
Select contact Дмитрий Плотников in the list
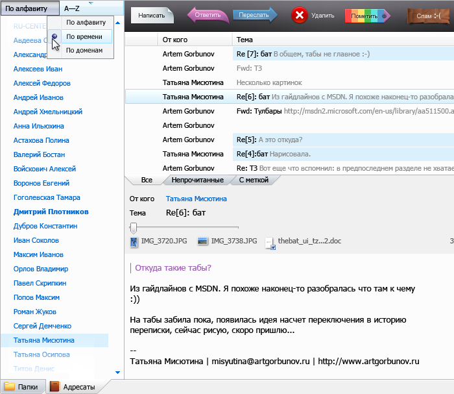[51, 212]
